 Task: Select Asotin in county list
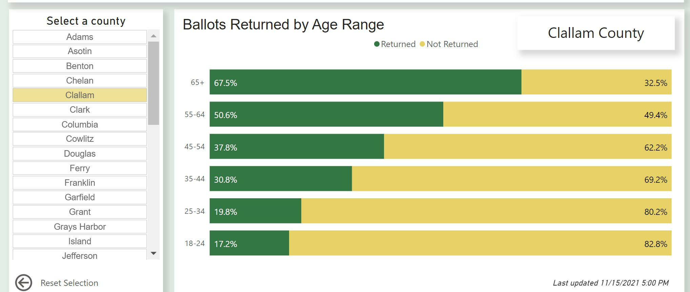pos(80,51)
